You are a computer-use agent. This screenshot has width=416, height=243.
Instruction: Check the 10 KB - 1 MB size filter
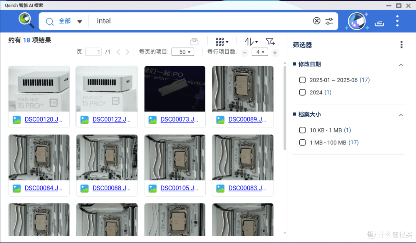(x=302, y=130)
